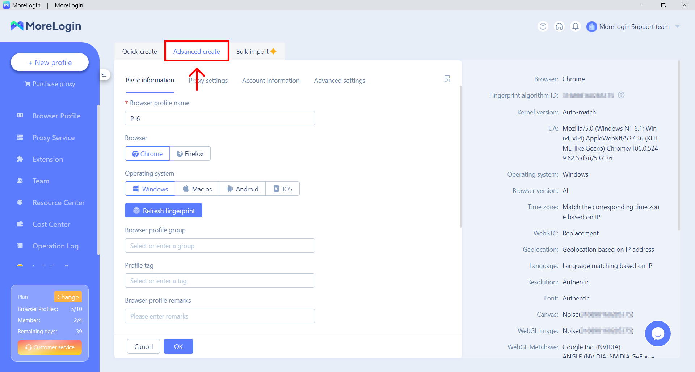Click the WebRTC value Replacement
The height and width of the screenshot is (372, 695).
pos(580,233)
